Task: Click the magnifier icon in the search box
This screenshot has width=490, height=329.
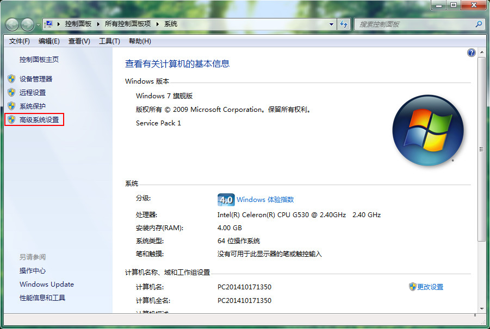Action: tap(479, 24)
